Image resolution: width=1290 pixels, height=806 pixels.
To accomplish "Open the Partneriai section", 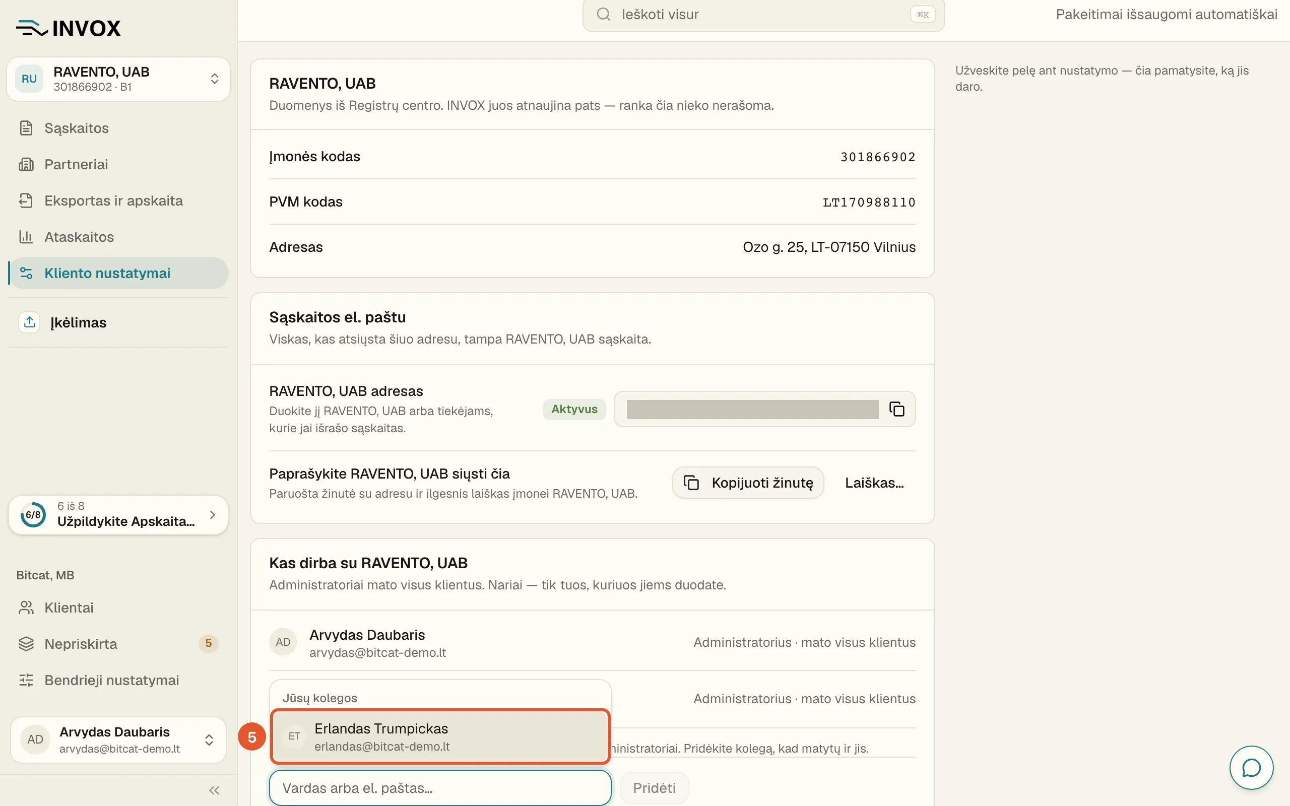I will click(118, 164).
